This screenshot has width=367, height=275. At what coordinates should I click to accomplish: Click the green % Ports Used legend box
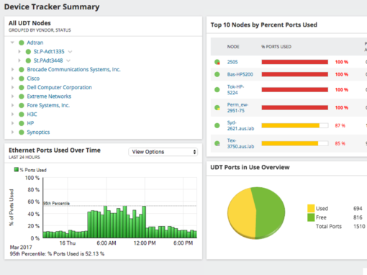[x=17, y=170]
